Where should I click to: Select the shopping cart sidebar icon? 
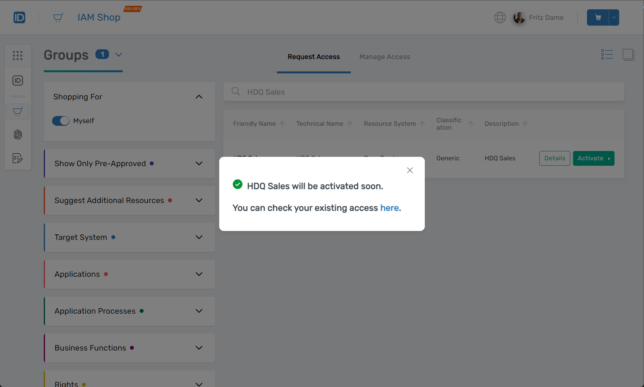tap(18, 112)
